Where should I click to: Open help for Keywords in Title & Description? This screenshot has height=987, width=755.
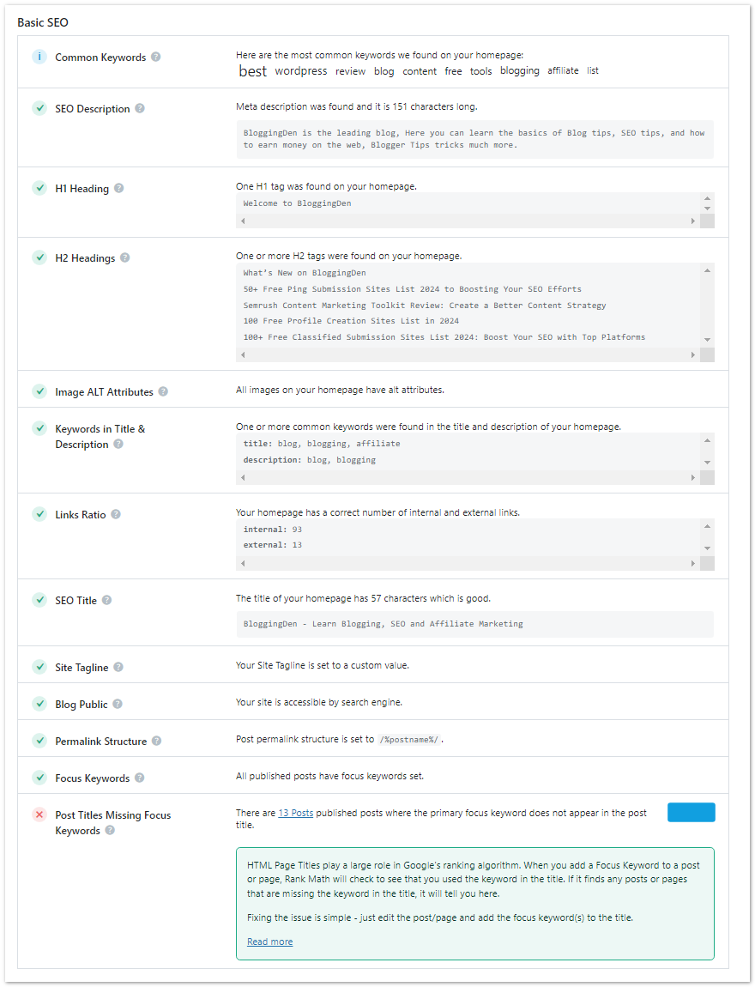[118, 444]
